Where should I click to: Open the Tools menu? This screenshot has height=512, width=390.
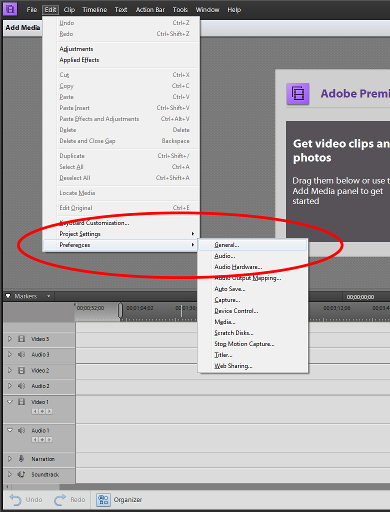pyautogui.click(x=180, y=10)
